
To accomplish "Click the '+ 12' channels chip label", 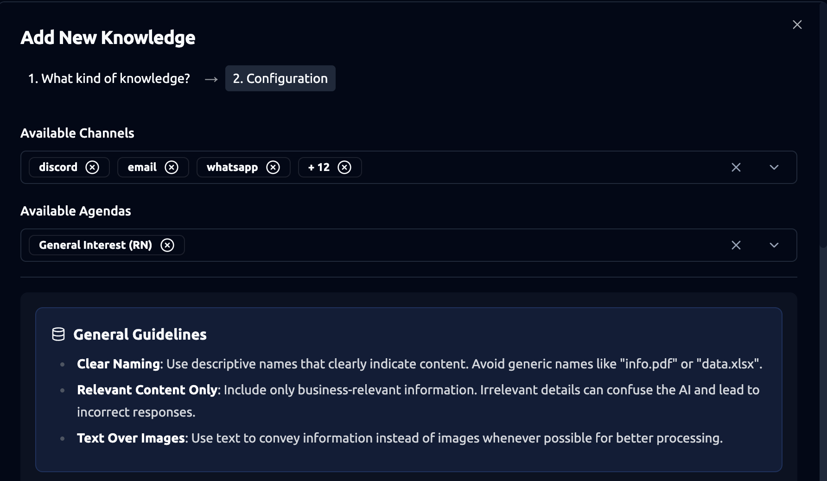I will 319,167.
